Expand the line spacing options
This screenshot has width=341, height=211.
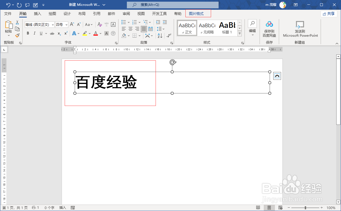(164, 29)
